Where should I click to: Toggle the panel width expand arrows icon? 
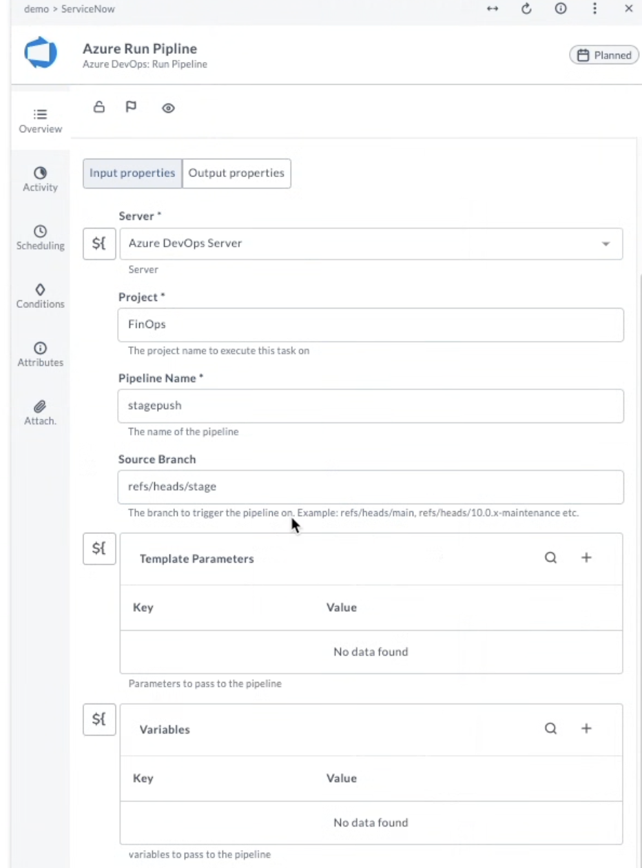pos(493,9)
